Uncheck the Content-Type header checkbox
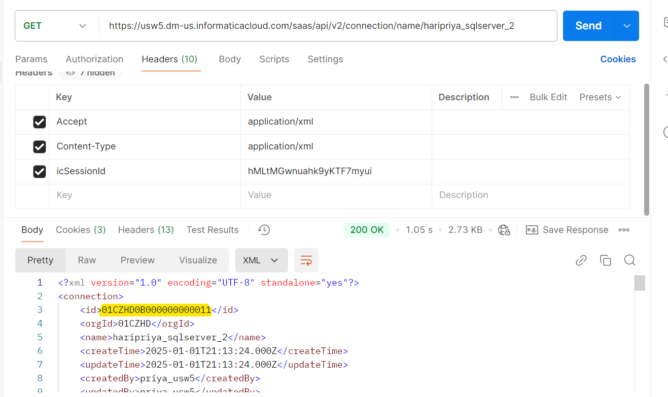 [40, 147]
